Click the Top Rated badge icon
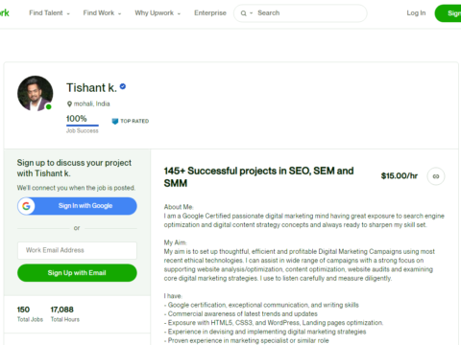 click(x=115, y=122)
